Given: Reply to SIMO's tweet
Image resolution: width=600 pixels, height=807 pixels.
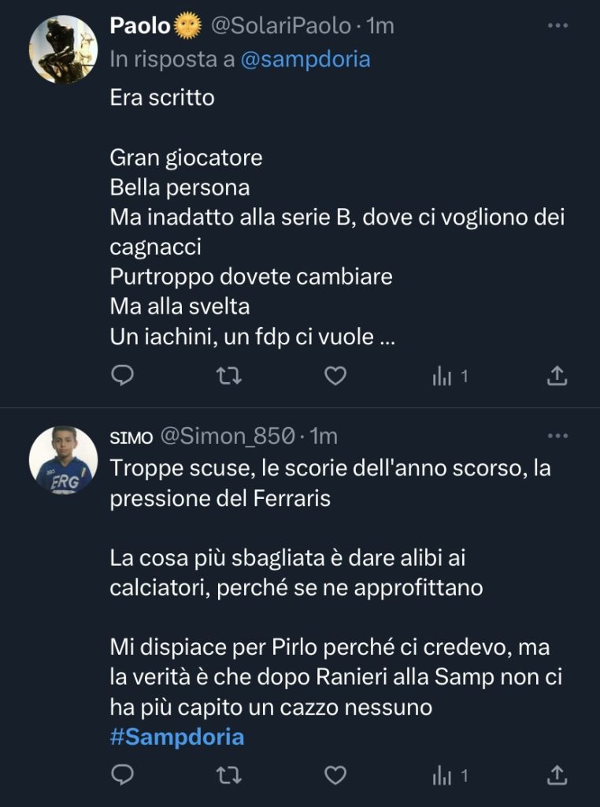Looking at the screenshot, I should (x=122, y=776).
